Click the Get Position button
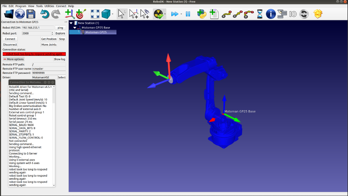Screen dimensions: 348x196 click(49, 39)
